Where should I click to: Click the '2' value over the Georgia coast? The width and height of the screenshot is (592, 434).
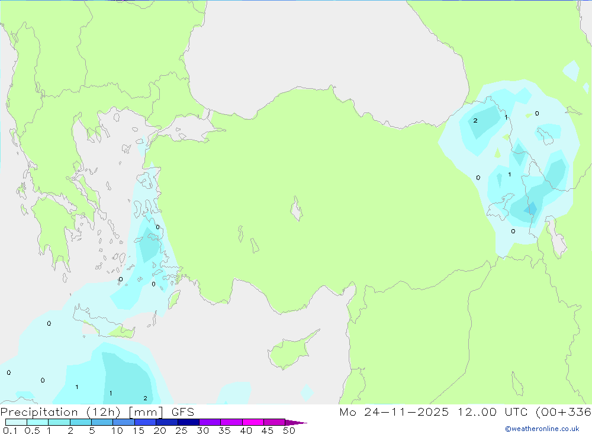point(475,121)
